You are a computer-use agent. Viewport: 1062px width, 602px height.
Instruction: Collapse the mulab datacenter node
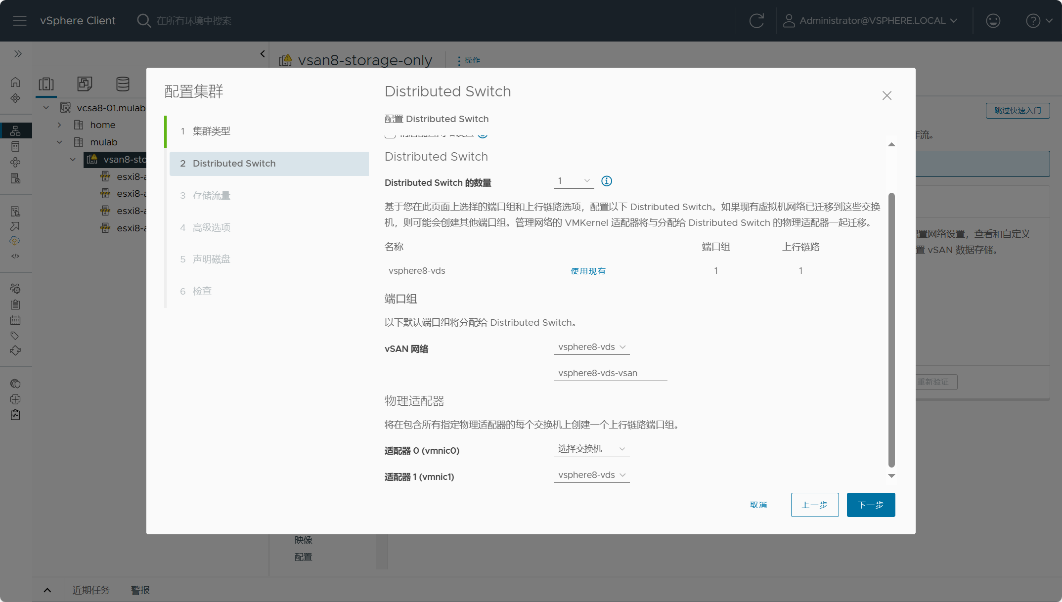[59, 142]
